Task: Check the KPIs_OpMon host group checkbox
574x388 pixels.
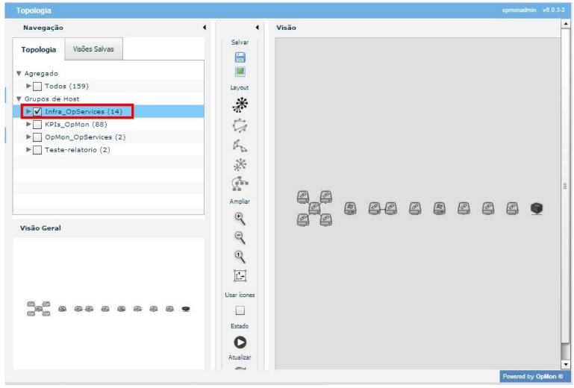Action: point(37,125)
